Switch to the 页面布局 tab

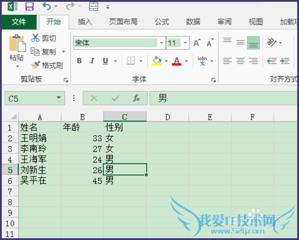123,22
